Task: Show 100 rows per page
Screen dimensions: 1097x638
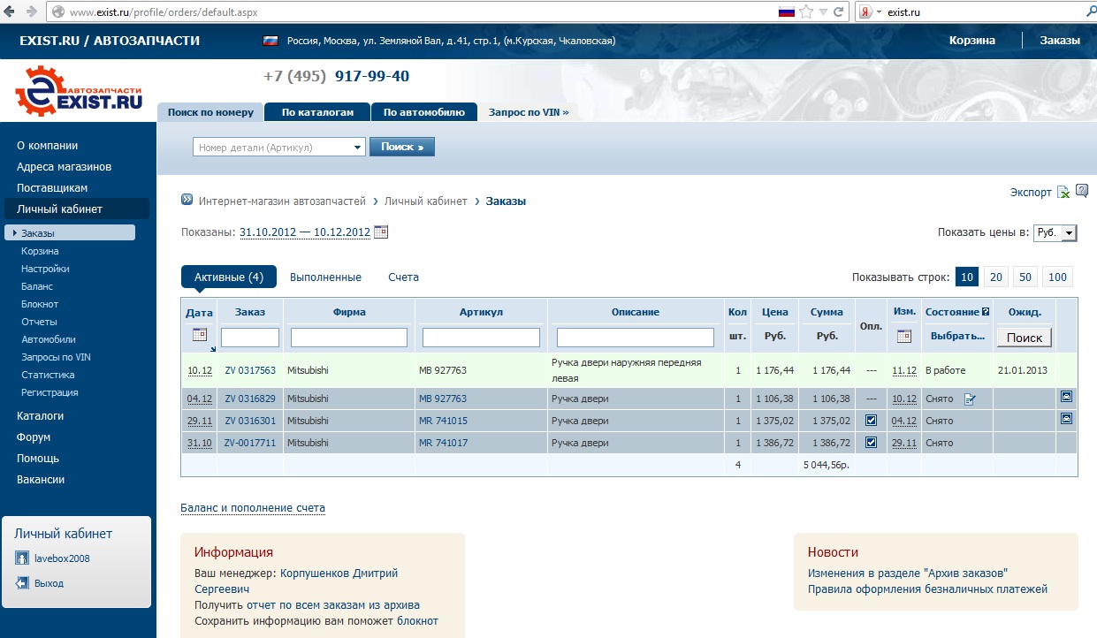Action: [x=1057, y=277]
